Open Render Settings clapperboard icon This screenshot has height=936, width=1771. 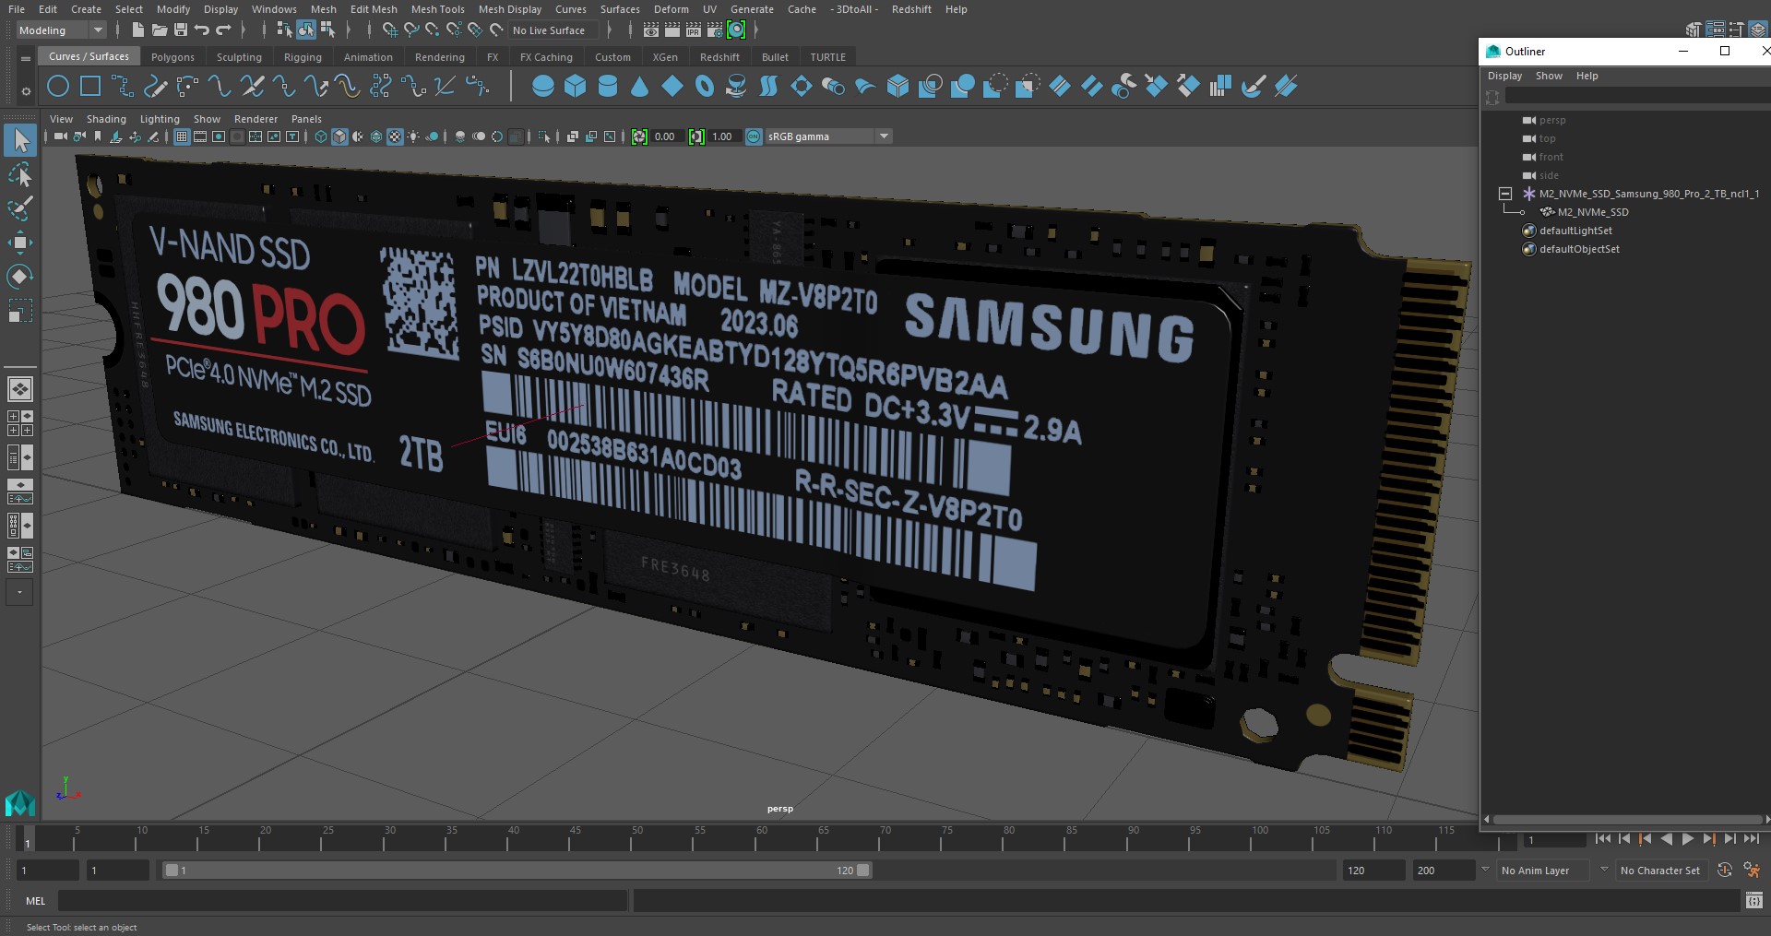click(715, 30)
